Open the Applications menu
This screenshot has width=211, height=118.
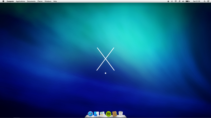[x=20, y=1]
